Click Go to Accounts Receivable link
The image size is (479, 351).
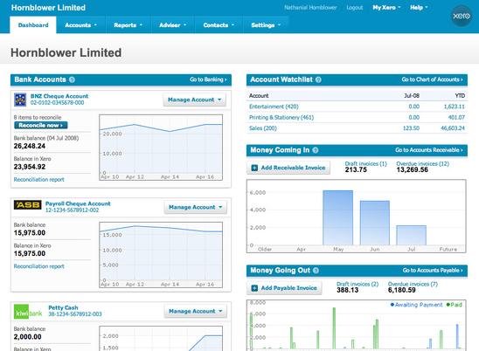(429, 150)
